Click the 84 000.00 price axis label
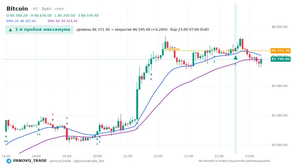The width and height of the screenshot is (295, 166). 279,86
